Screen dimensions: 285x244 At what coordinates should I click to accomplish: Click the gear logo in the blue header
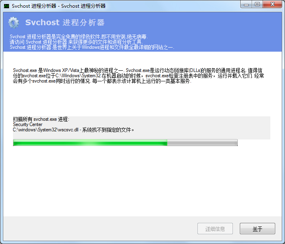[x=13, y=23]
